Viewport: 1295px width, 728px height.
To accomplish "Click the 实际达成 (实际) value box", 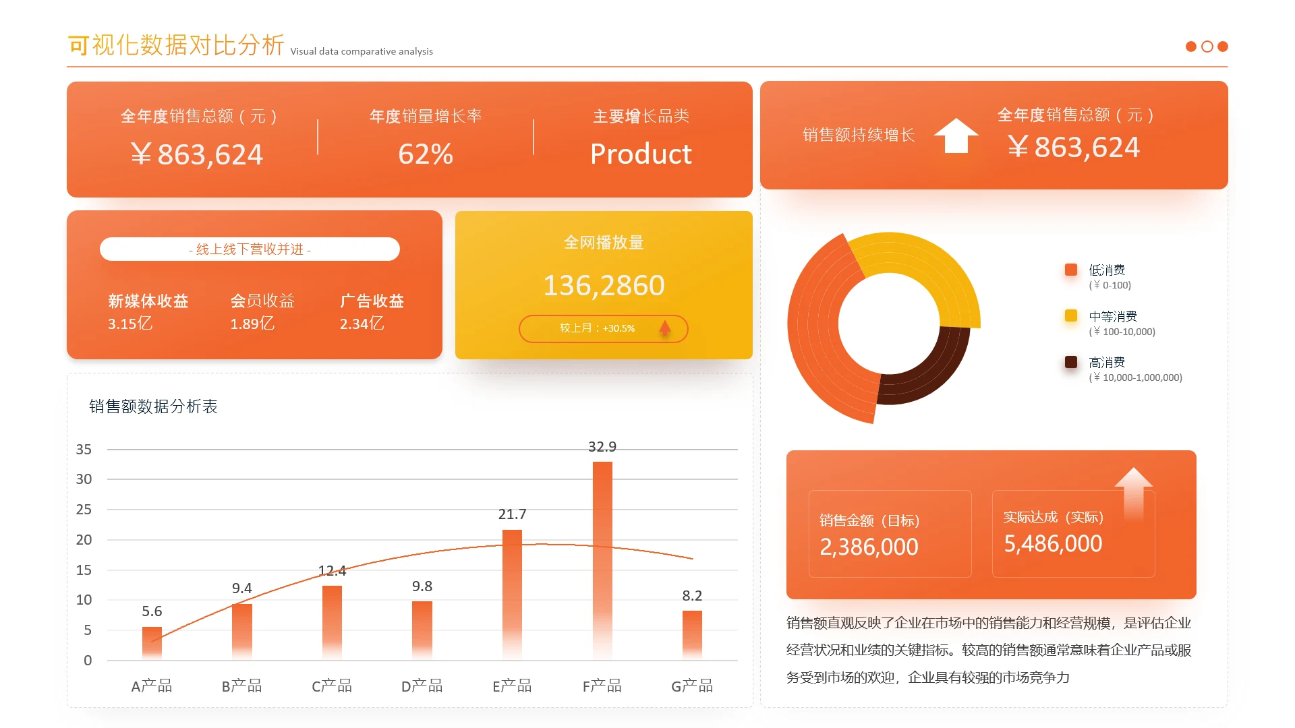I will coord(1073,534).
